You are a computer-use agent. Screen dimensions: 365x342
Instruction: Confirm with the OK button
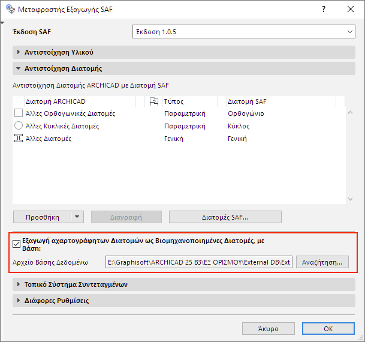(x=328, y=329)
